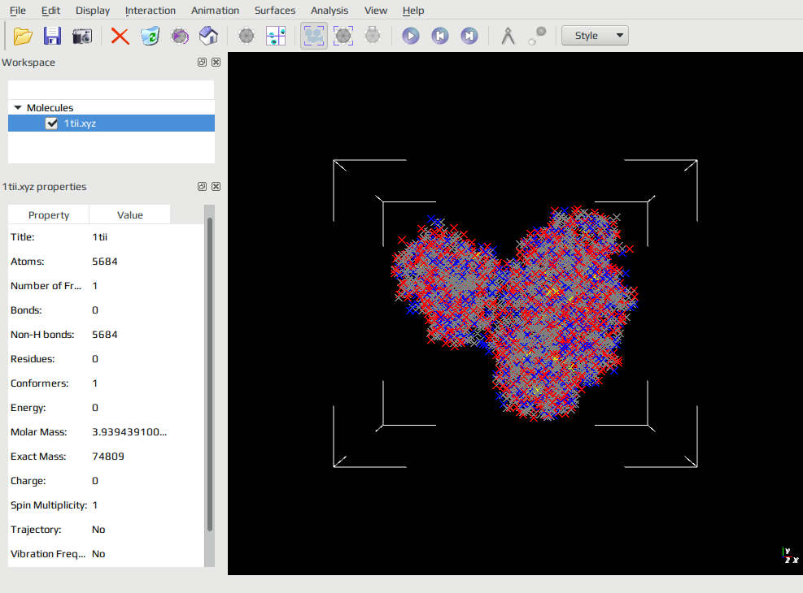Open the Help menu
The image size is (803, 593).
pyautogui.click(x=413, y=11)
